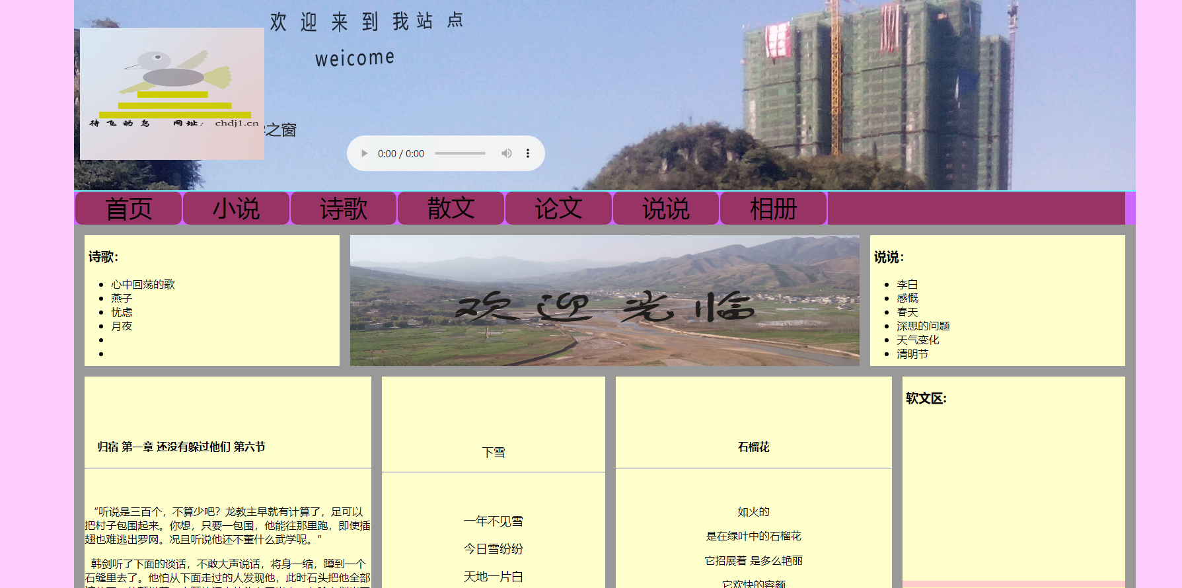The image size is (1182, 588).
Task: Open audio player more options menu
Action: coord(527,153)
